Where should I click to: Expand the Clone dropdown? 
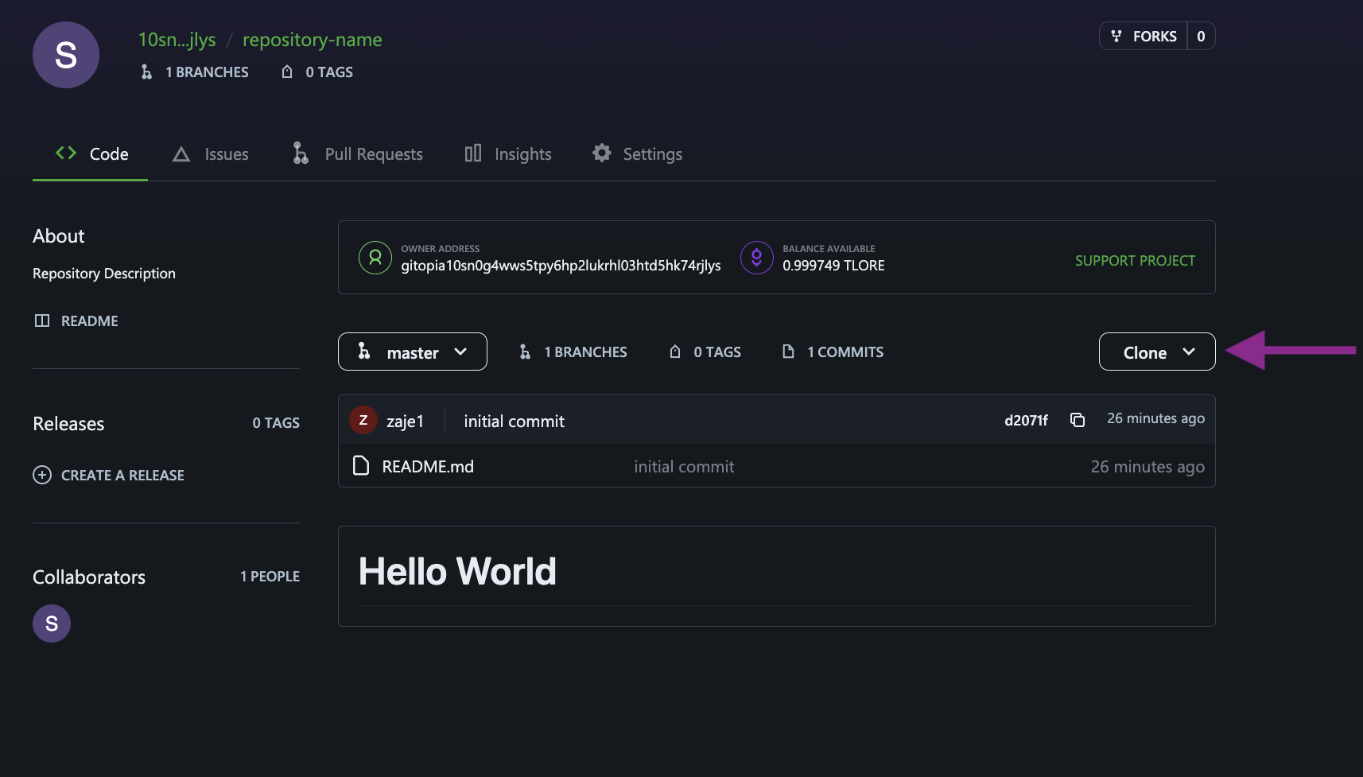point(1156,352)
